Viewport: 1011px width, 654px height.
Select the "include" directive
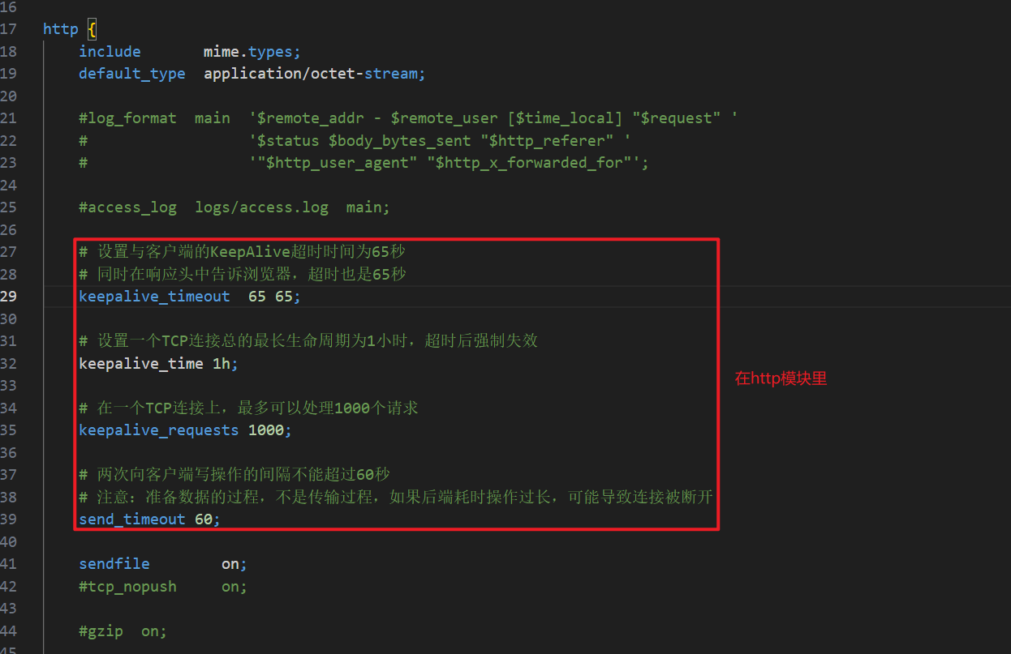click(x=110, y=51)
